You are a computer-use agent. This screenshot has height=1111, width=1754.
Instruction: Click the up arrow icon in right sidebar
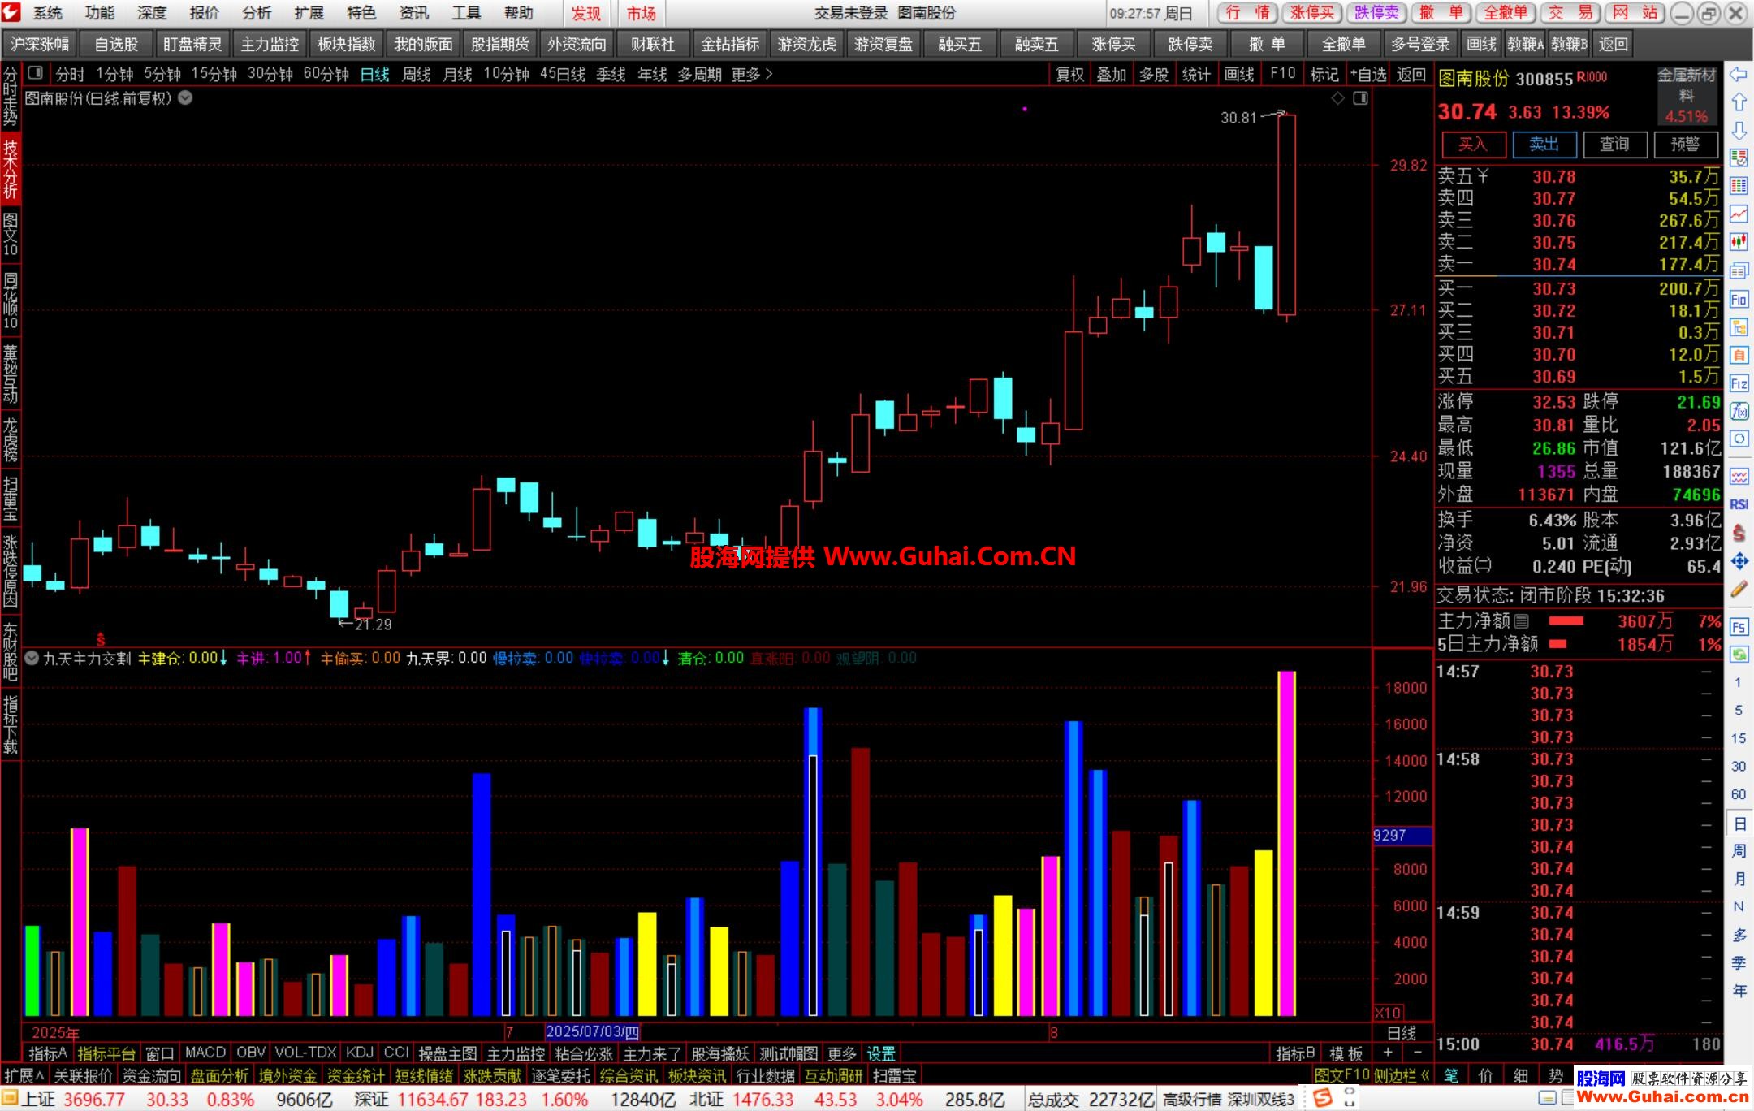click(x=1739, y=102)
